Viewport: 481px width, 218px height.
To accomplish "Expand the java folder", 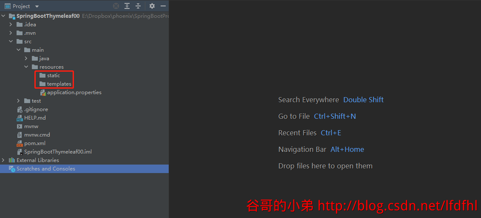I will 26,59.
